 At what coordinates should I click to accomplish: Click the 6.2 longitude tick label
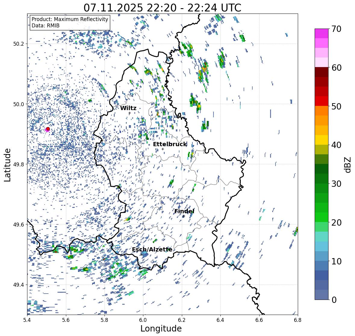(x=182, y=320)
